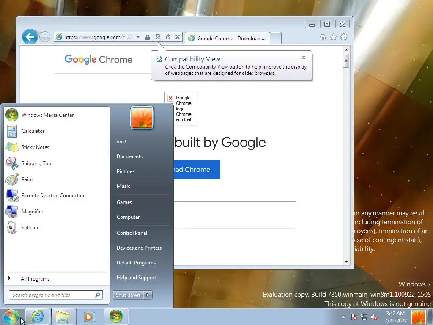Open Windows Explorer from the taskbar
The height and width of the screenshot is (325, 433).
click(x=63, y=317)
